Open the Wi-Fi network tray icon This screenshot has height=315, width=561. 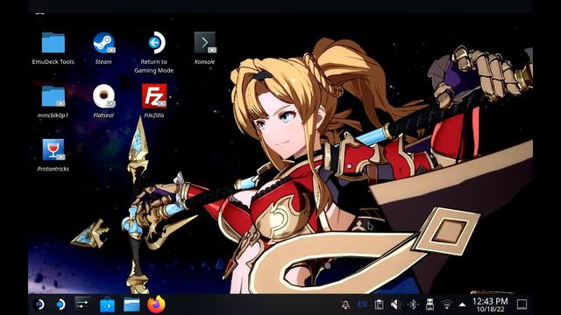(x=446, y=304)
